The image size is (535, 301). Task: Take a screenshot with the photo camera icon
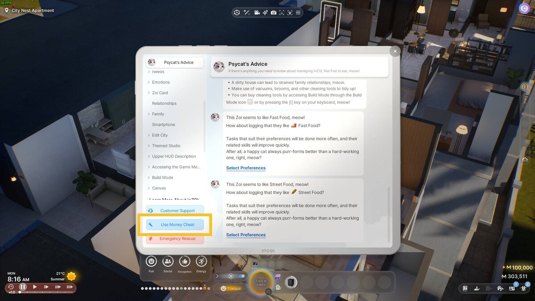[x=273, y=12]
